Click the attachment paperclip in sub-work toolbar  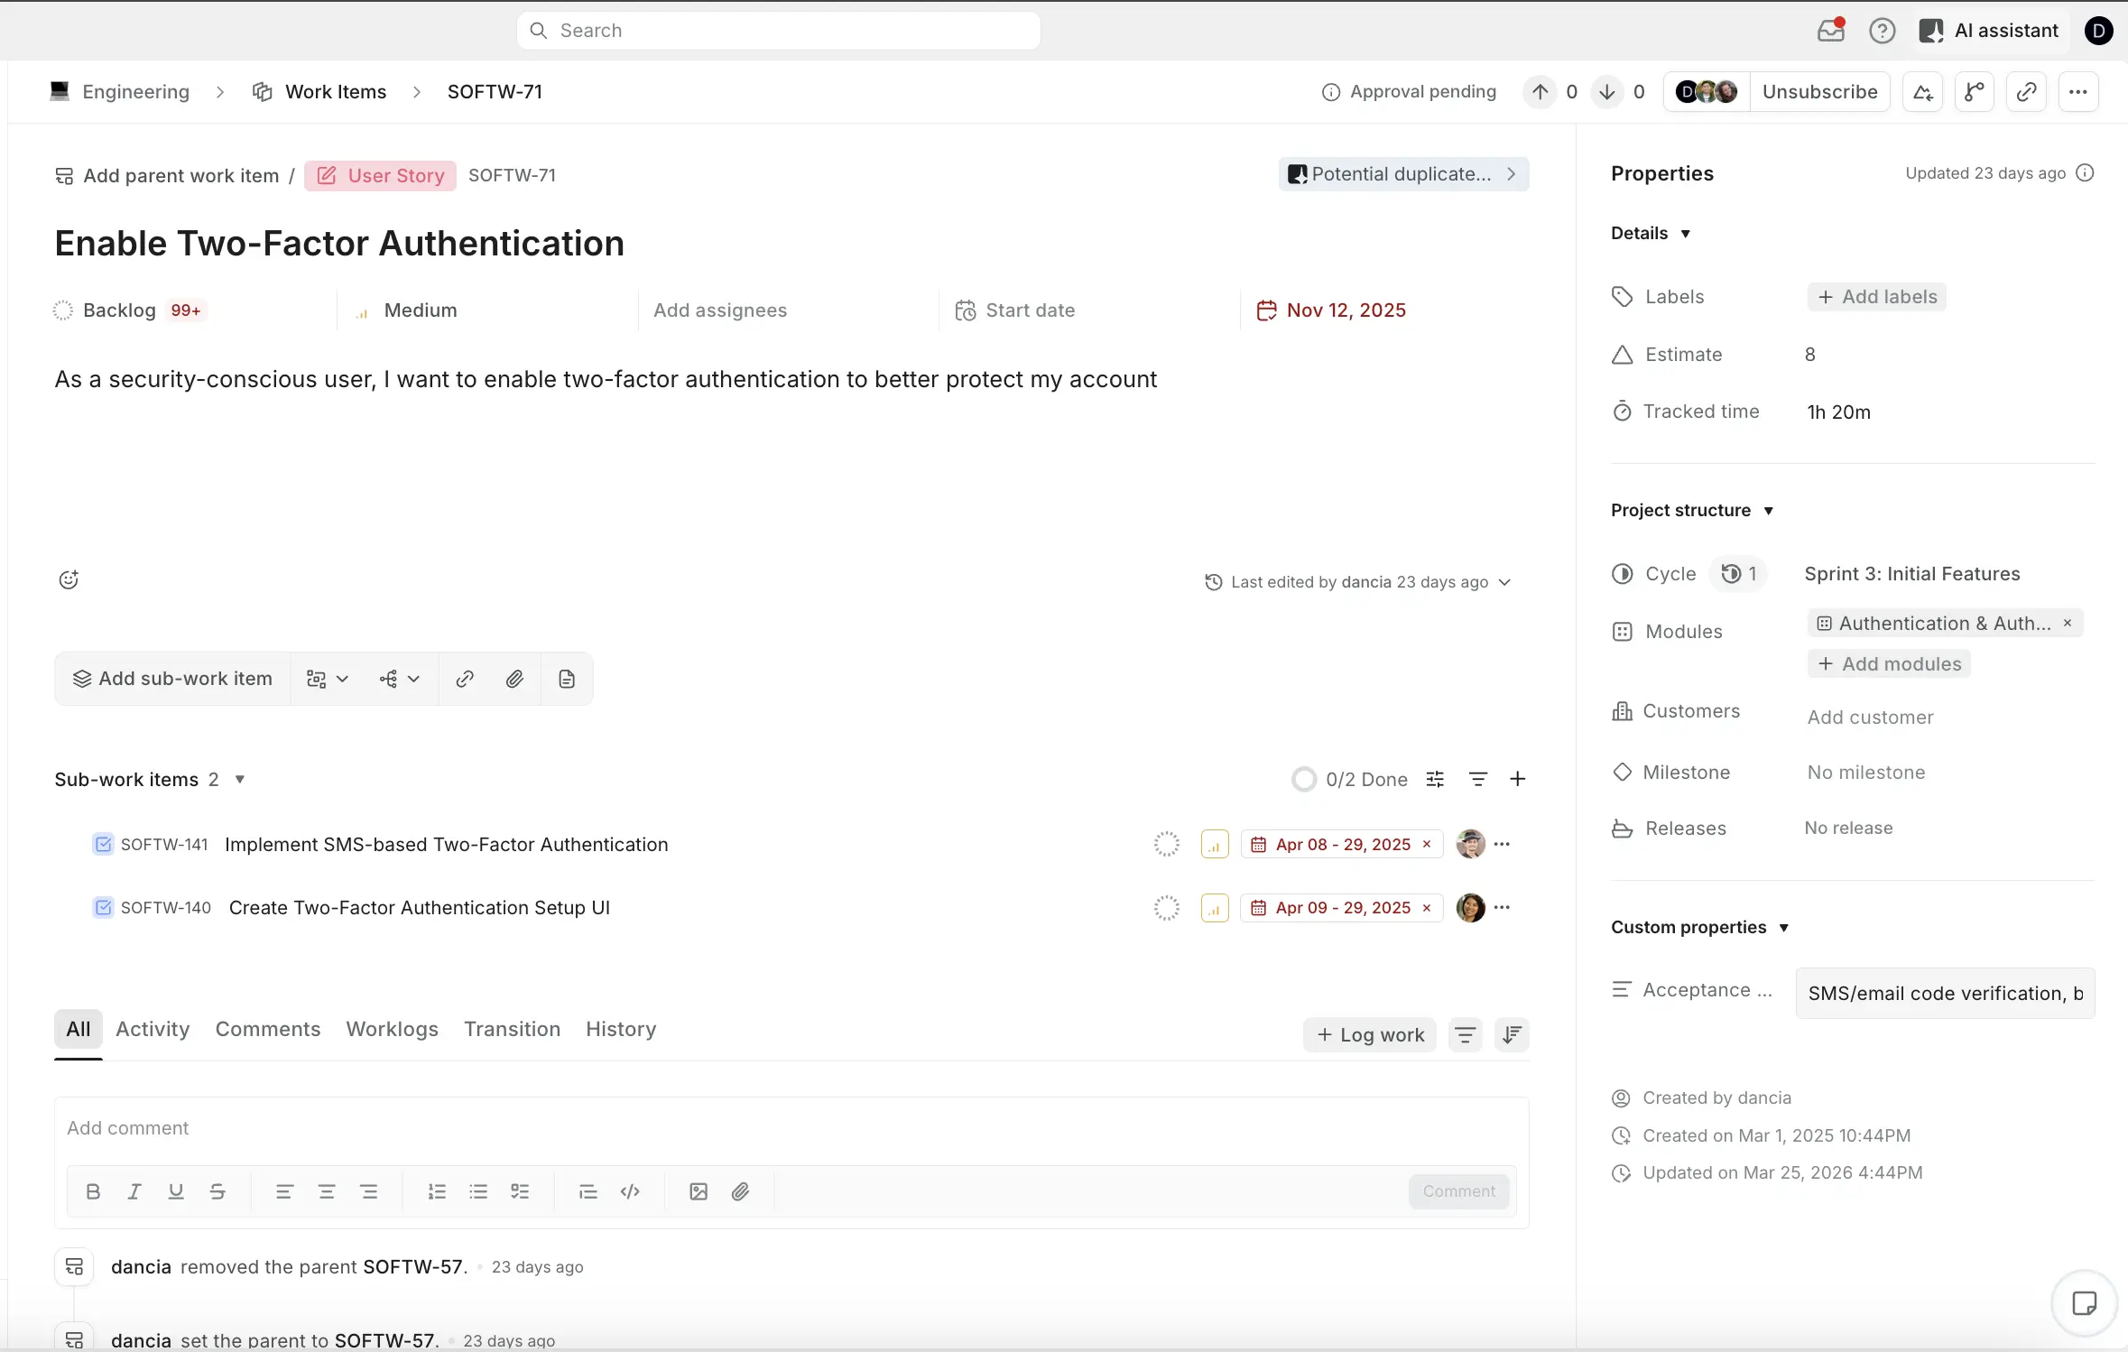click(x=514, y=679)
